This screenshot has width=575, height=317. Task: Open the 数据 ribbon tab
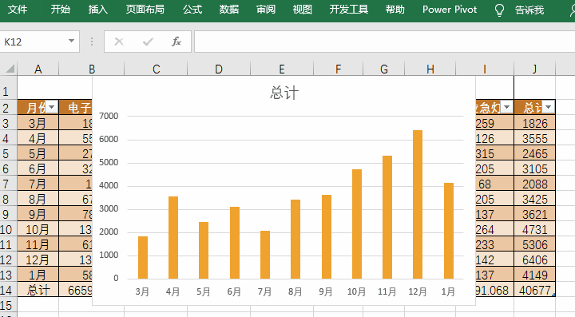click(229, 9)
